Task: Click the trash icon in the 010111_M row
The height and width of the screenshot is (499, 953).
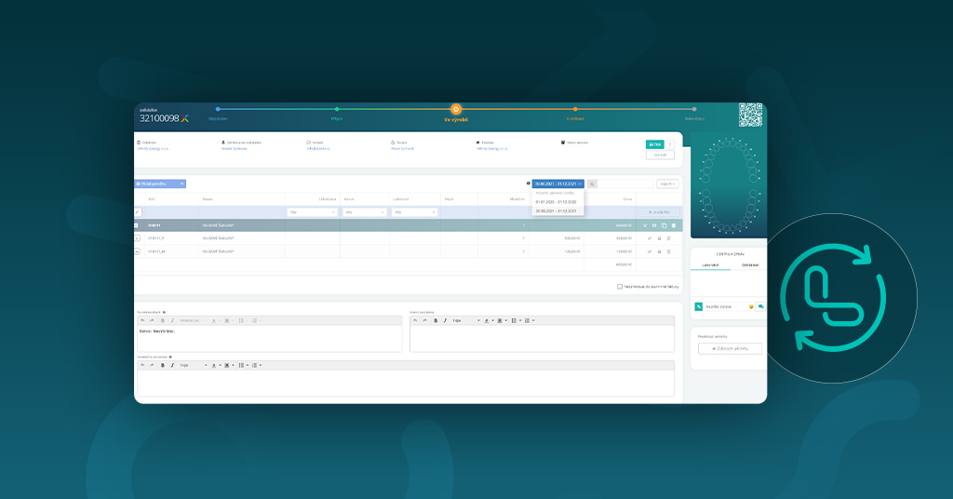Action: (x=668, y=251)
